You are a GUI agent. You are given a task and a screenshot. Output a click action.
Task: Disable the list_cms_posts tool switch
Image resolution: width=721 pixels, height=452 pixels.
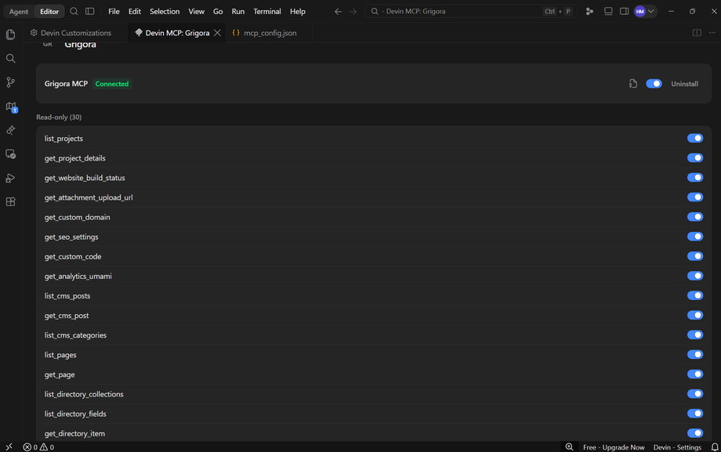695,295
